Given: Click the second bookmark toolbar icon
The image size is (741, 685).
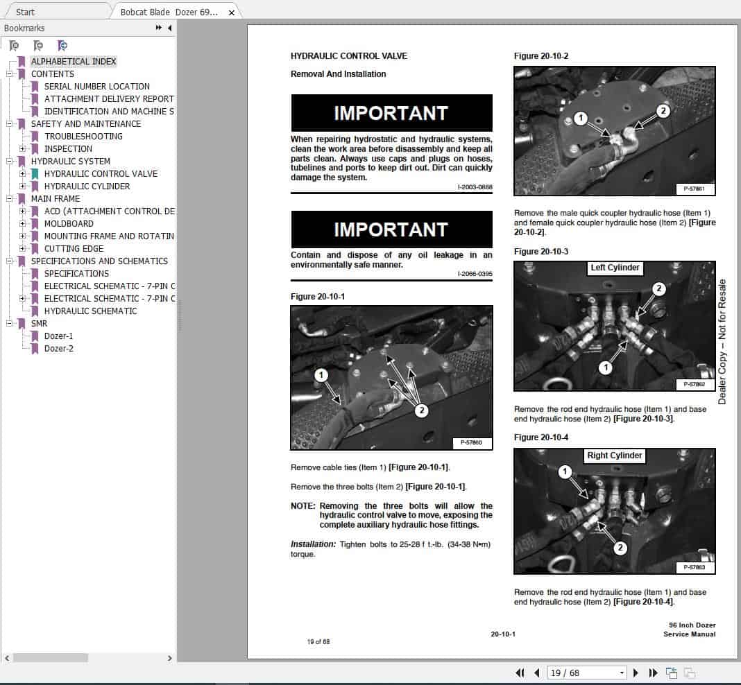Looking at the screenshot, I should point(38,45).
